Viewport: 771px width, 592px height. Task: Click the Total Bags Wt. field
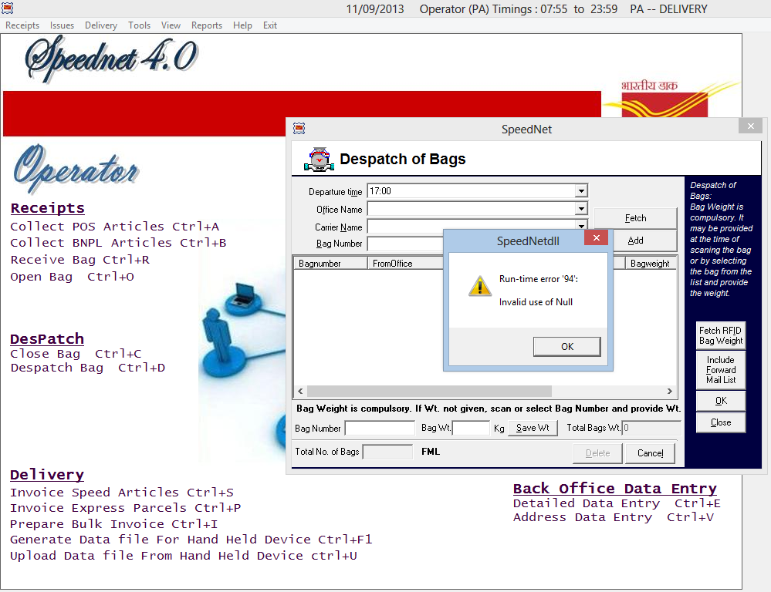651,428
